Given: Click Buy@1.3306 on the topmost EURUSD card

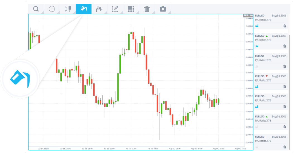Looking at the screenshot, I should tap(279, 16).
